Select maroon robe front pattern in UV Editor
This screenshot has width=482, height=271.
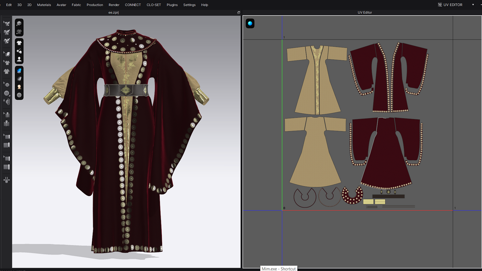389,77
